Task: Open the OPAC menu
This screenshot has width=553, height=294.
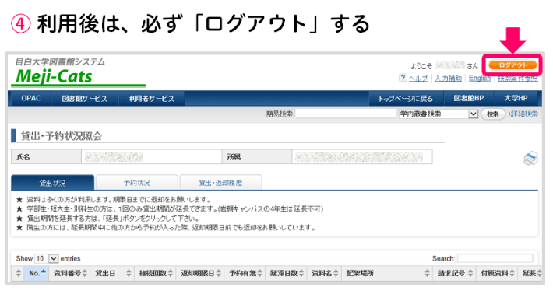Action: point(30,99)
